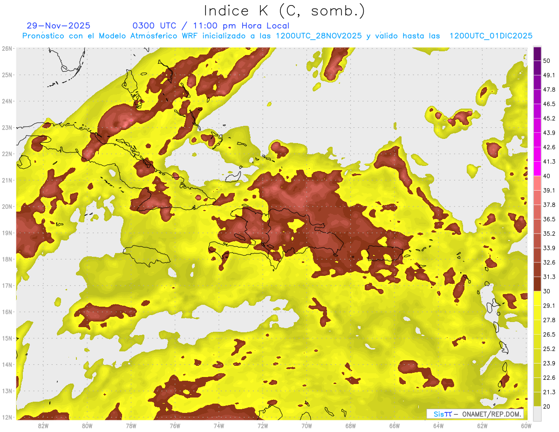Click the '32.6' colorbar value

pos(549,262)
